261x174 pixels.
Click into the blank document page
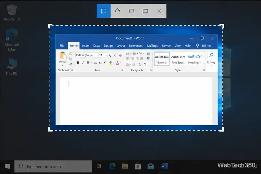pyautogui.click(x=136, y=101)
